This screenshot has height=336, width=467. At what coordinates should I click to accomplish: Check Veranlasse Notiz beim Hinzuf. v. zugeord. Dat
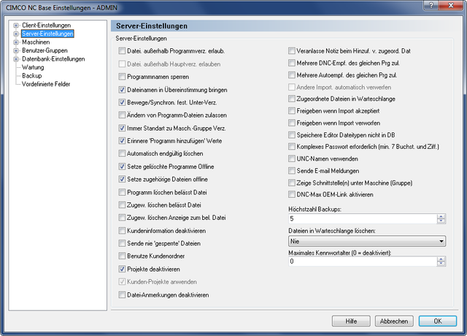[292, 51]
